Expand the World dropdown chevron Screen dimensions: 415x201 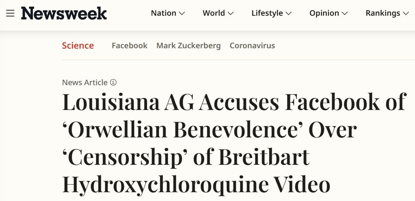click(x=231, y=14)
